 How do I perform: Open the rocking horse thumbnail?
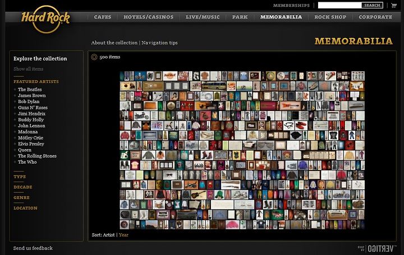(170, 126)
